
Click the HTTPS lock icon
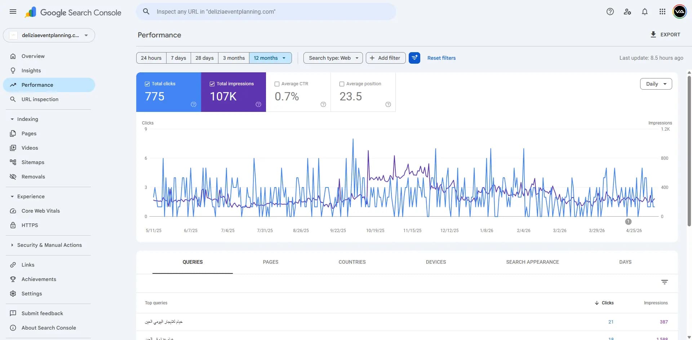click(x=13, y=225)
